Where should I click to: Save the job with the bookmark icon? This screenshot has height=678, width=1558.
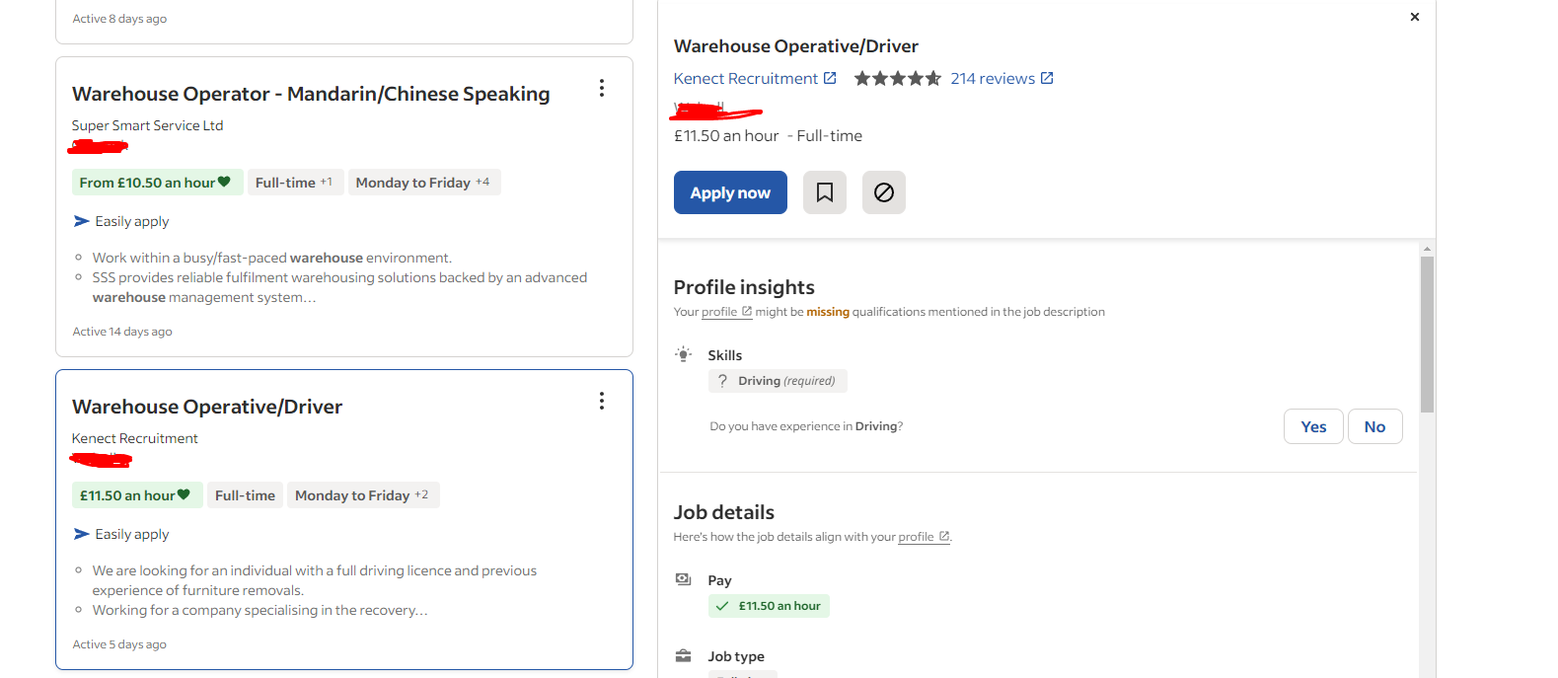coord(824,192)
